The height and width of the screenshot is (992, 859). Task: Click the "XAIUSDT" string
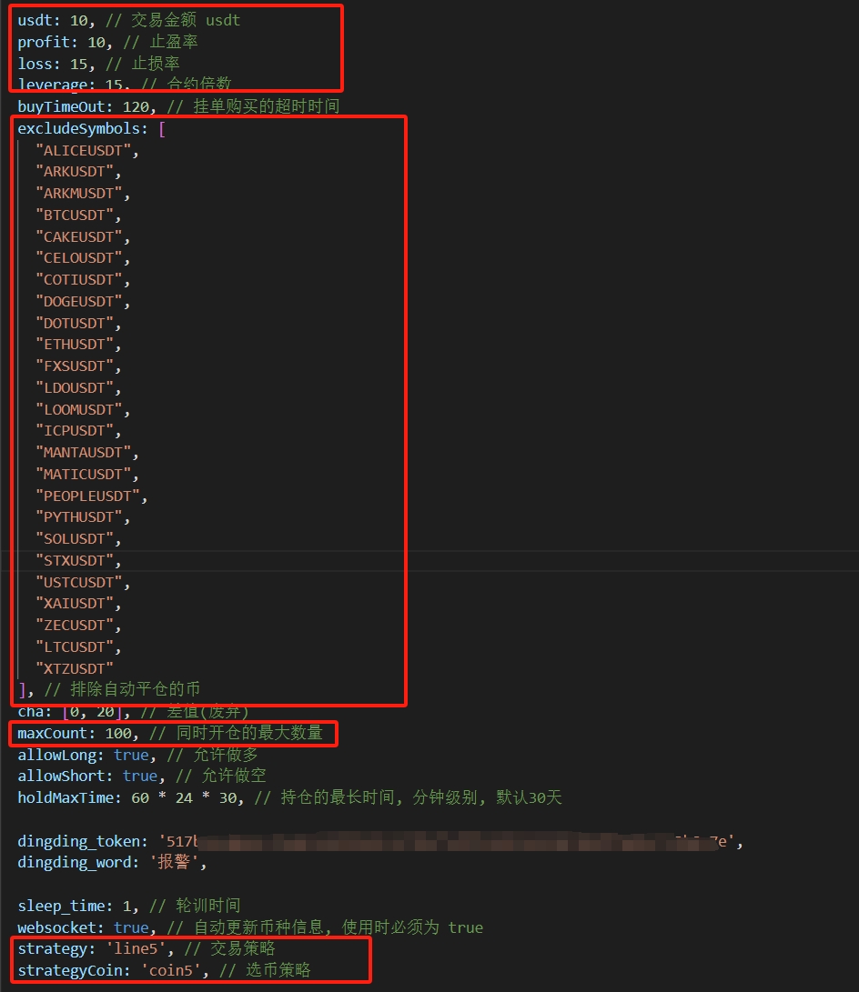[74, 604]
